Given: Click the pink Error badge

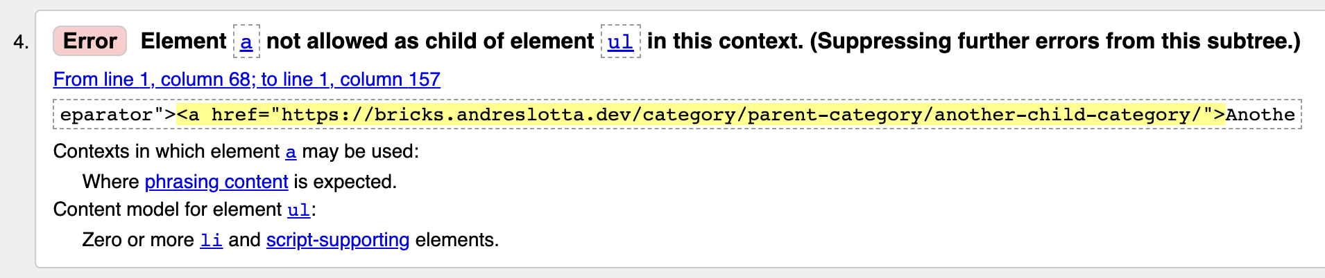Looking at the screenshot, I should click(x=90, y=41).
